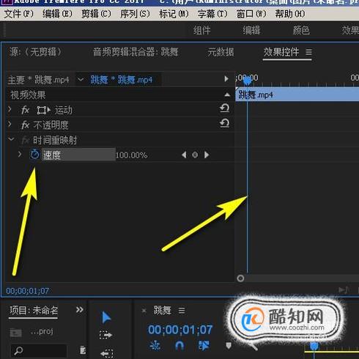359x359 pixels.
Task: Reset the 运动 effect parameters
Action: click(x=224, y=108)
